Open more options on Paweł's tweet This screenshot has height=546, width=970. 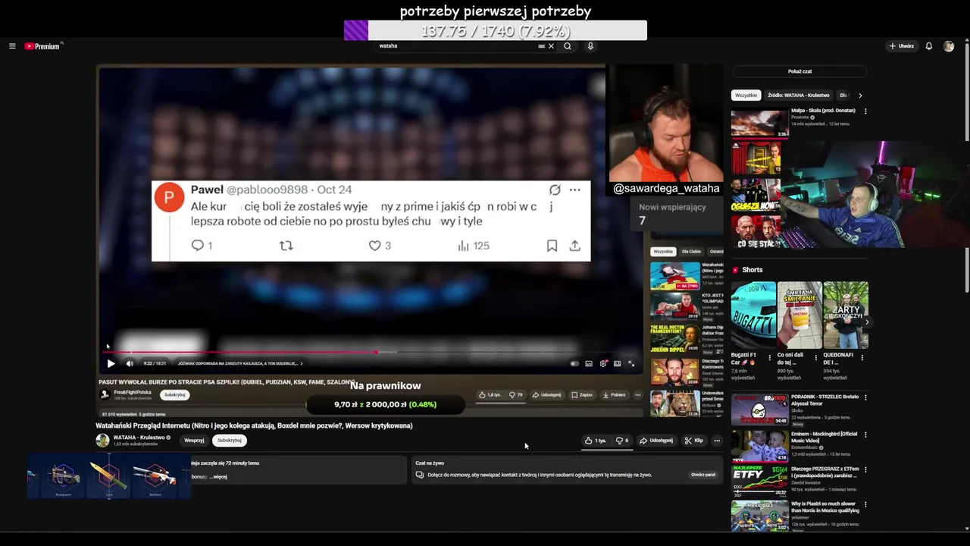tap(574, 190)
